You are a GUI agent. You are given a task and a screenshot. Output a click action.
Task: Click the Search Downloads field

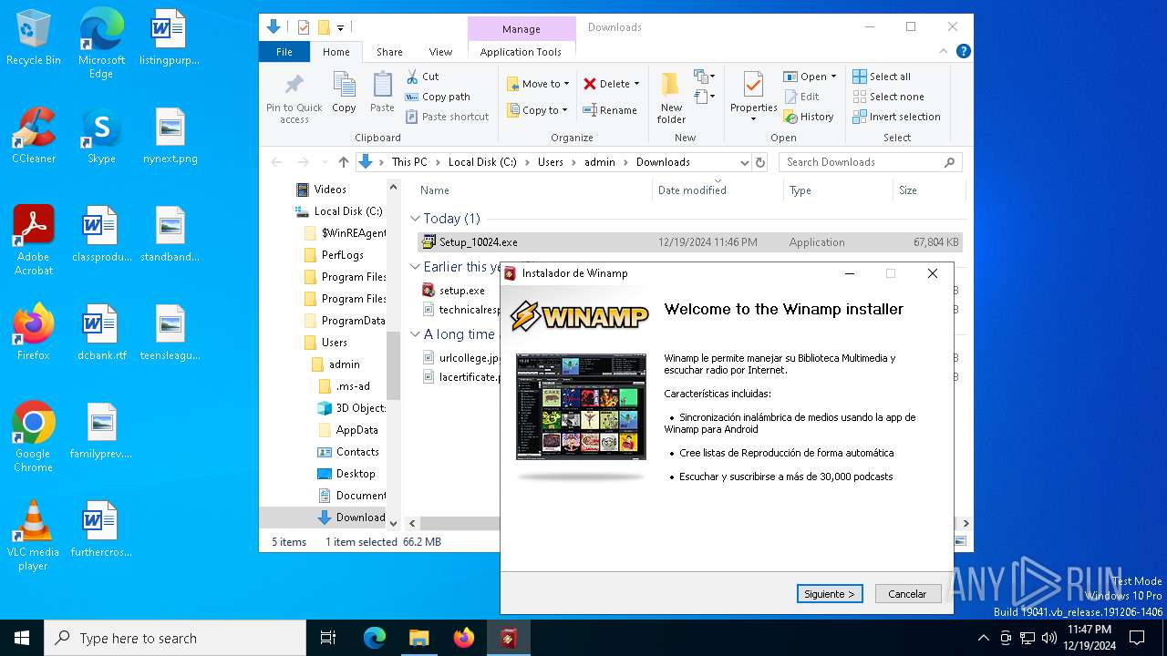[x=871, y=162]
